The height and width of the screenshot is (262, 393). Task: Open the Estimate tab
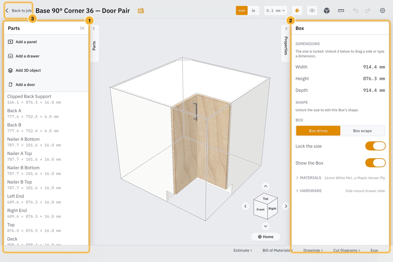[243, 250]
